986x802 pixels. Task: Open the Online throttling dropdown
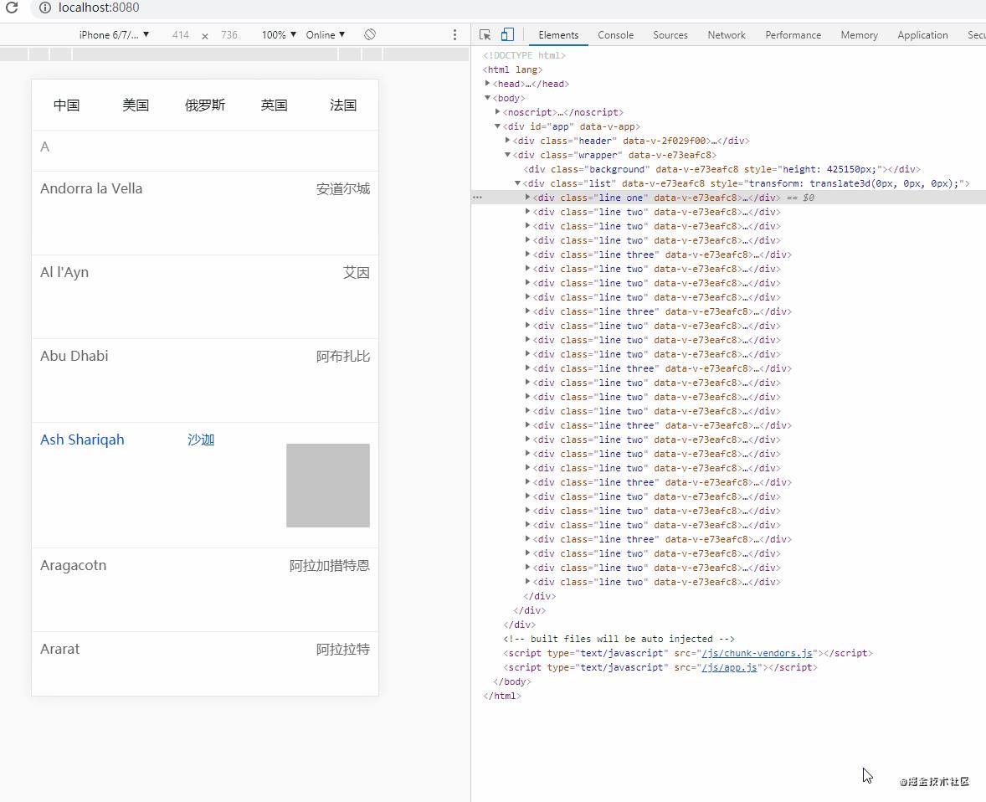click(325, 34)
